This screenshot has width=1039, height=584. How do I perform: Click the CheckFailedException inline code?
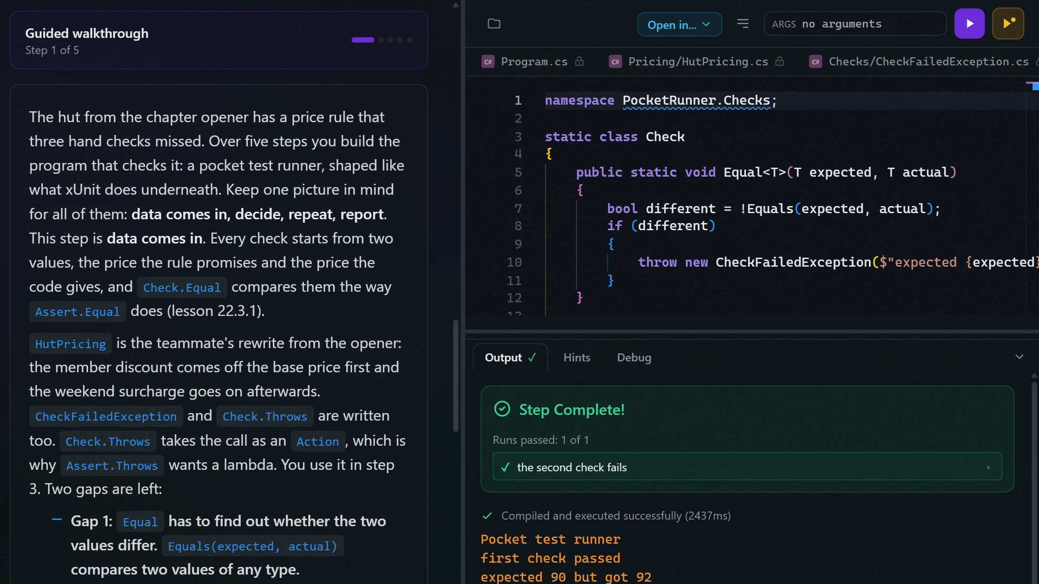pos(106,416)
